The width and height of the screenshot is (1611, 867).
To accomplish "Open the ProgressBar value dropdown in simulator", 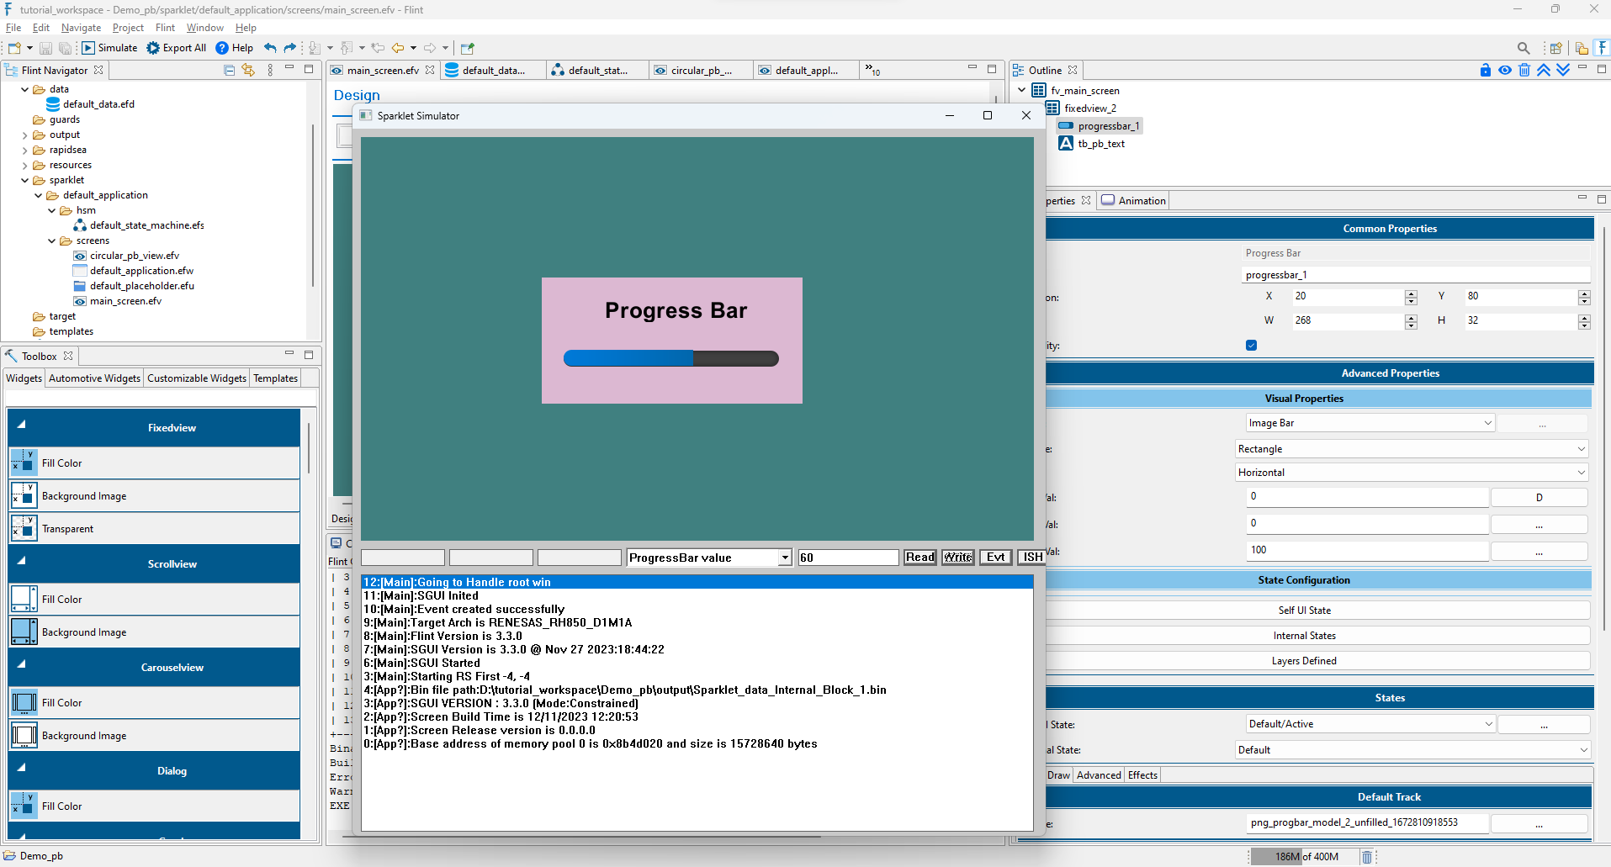I will 783,557.
